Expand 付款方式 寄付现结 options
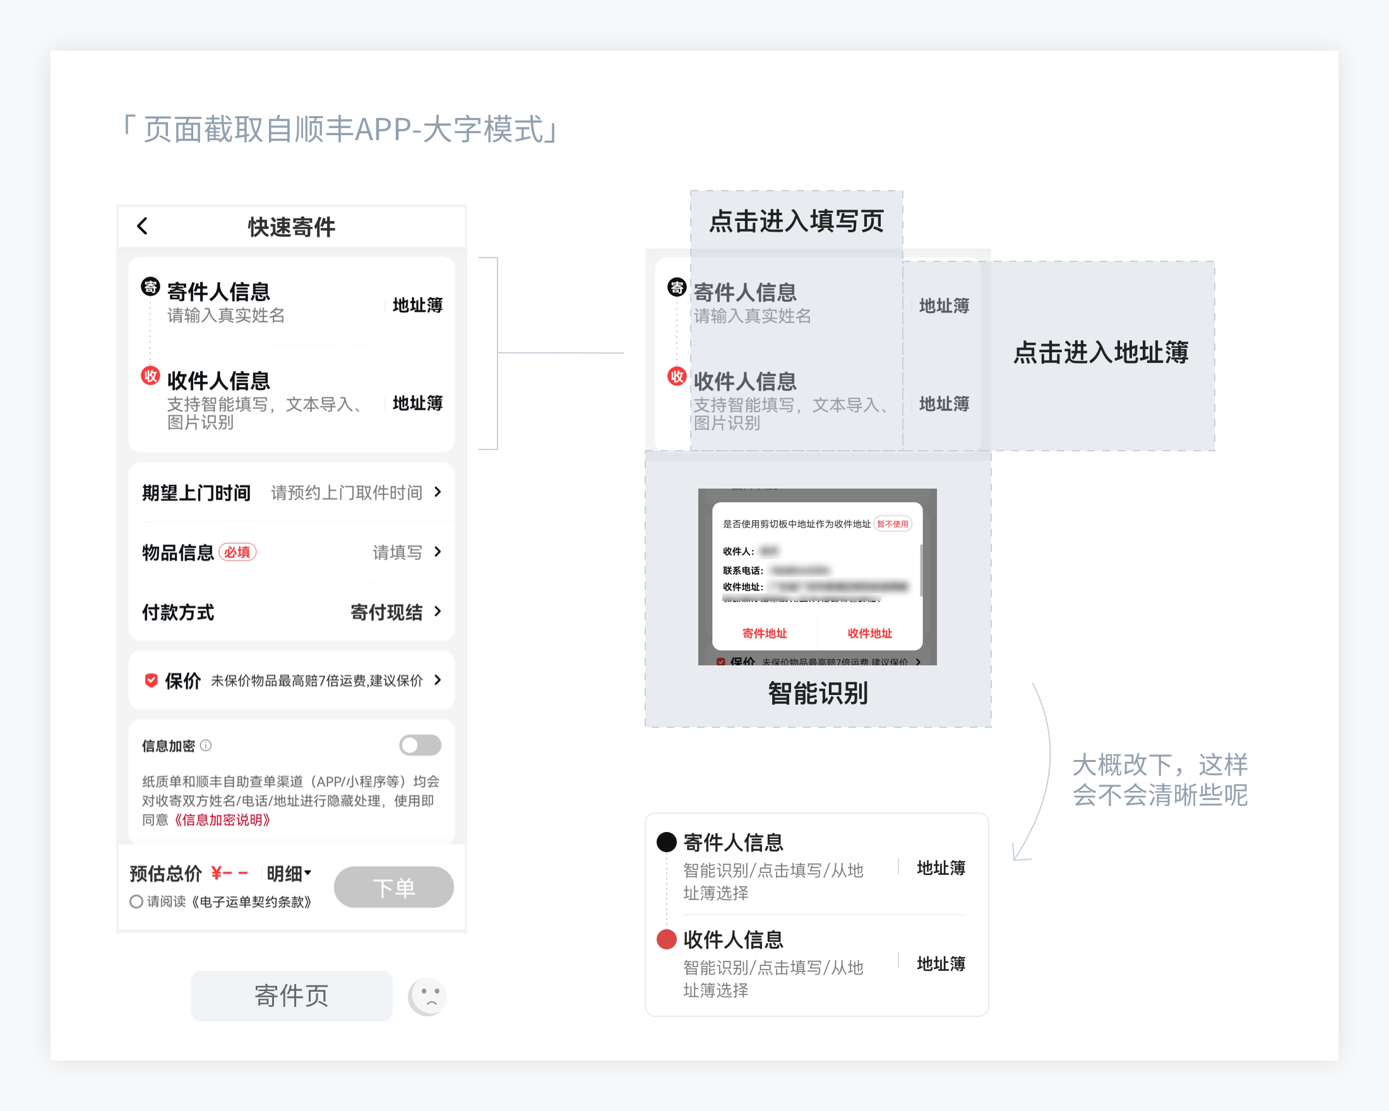Image resolution: width=1389 pixels, height=1111 pixels. click(438, 611)
